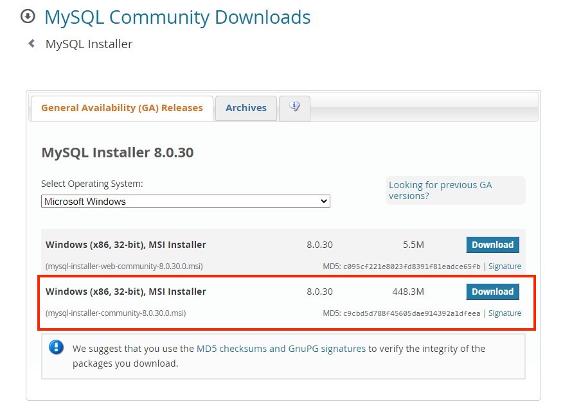Open Signature link for mysql-installer-community-8.0.30.0.msi
581x411 pixels.
coord(505,313)
